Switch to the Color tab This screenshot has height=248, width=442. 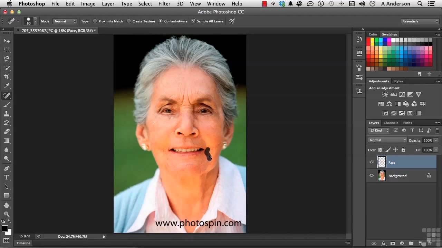click(373, 34)
